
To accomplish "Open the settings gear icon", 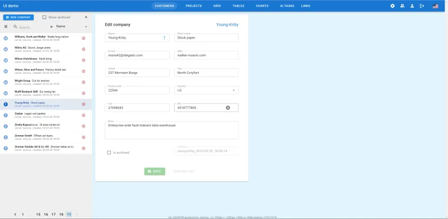I will coord(393,6).
